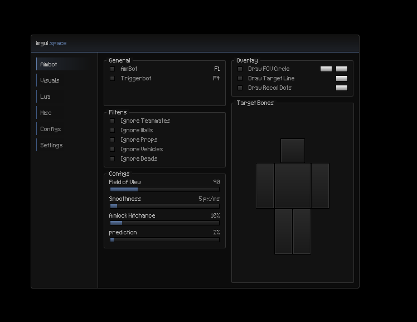The height and width of the screenshot is (322, 417).
Task: Adjust the Aimlock Hitchance slider
Action: click(x=164, y=223)
